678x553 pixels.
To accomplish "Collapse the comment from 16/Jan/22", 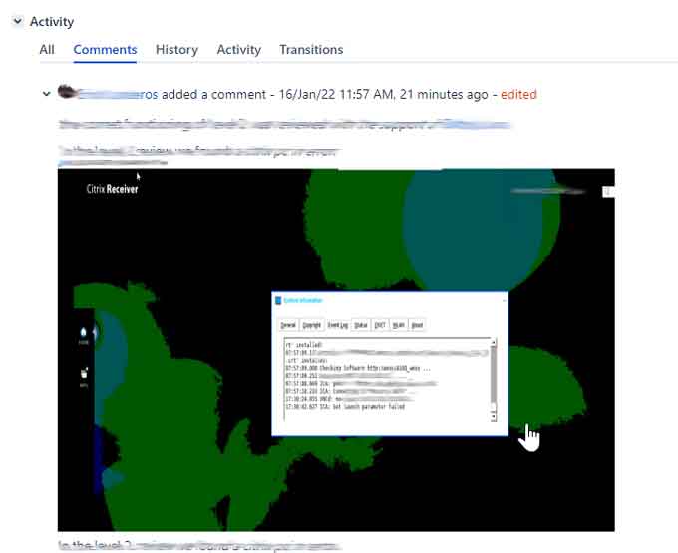I will (46, 94).
